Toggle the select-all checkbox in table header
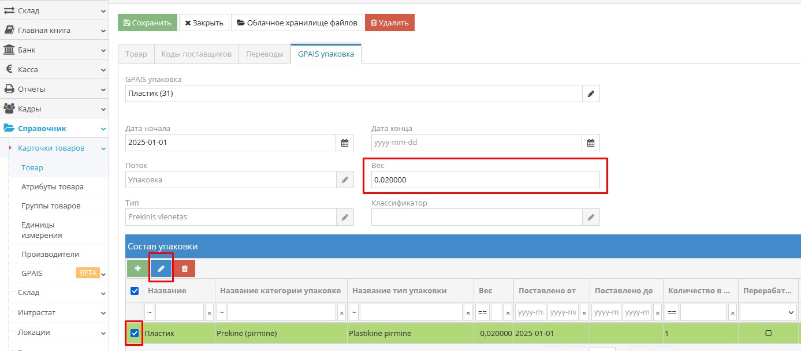Screen dimensions: 801x351 (x=135, y=291)
